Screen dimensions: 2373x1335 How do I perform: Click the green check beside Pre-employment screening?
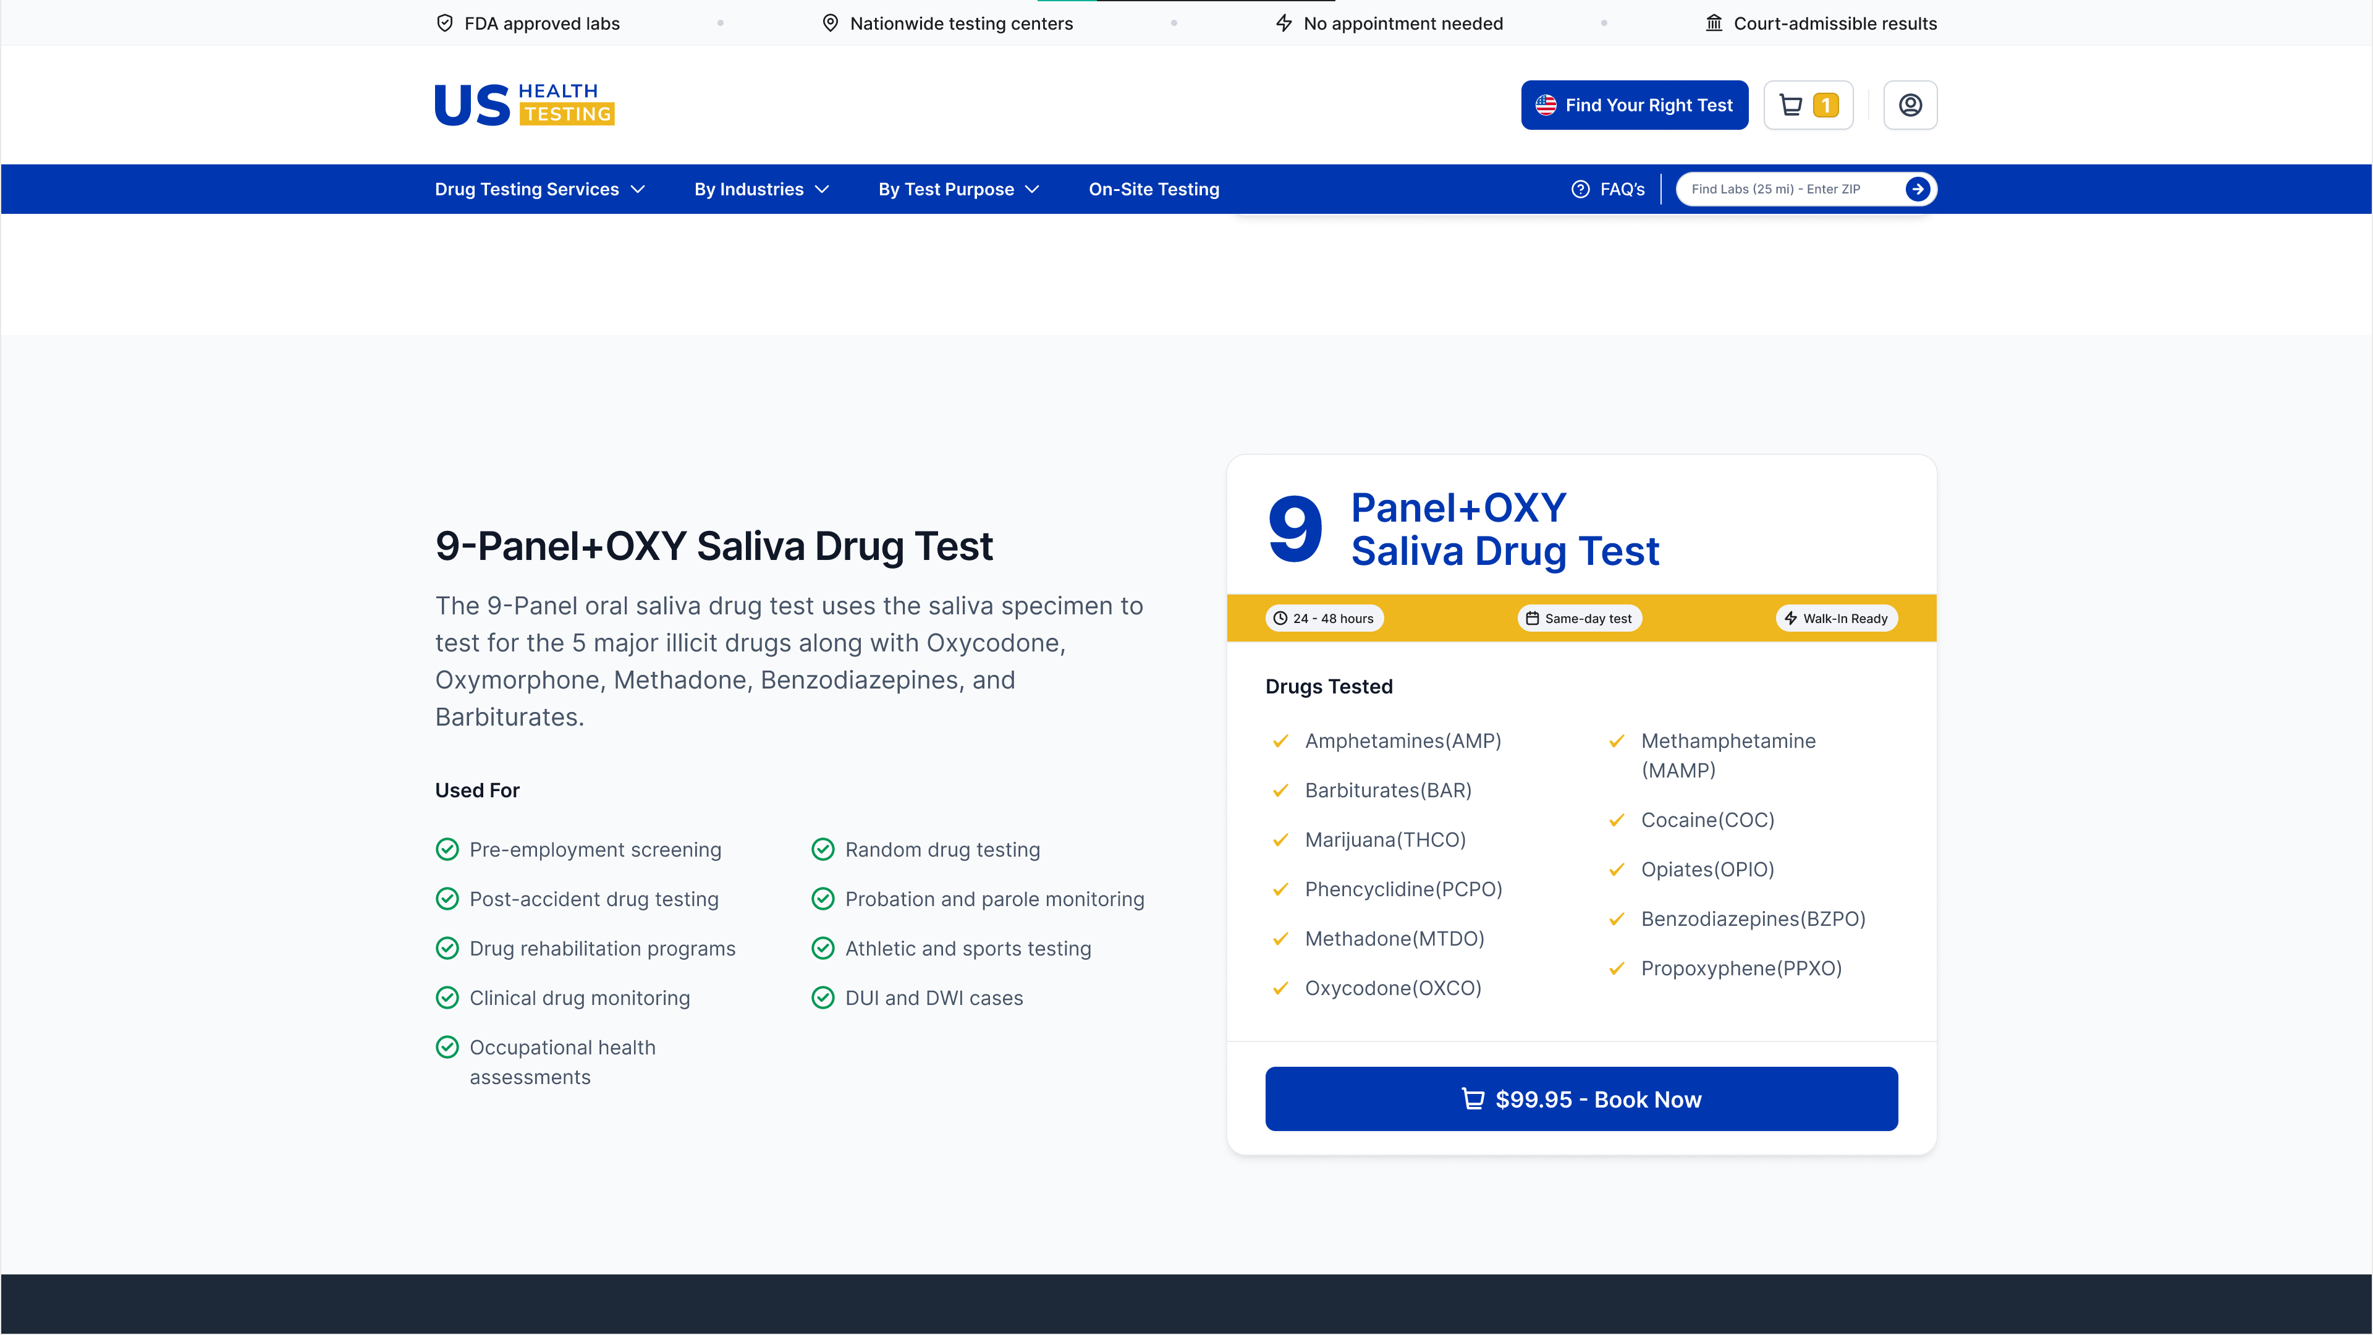coord(447,849)
